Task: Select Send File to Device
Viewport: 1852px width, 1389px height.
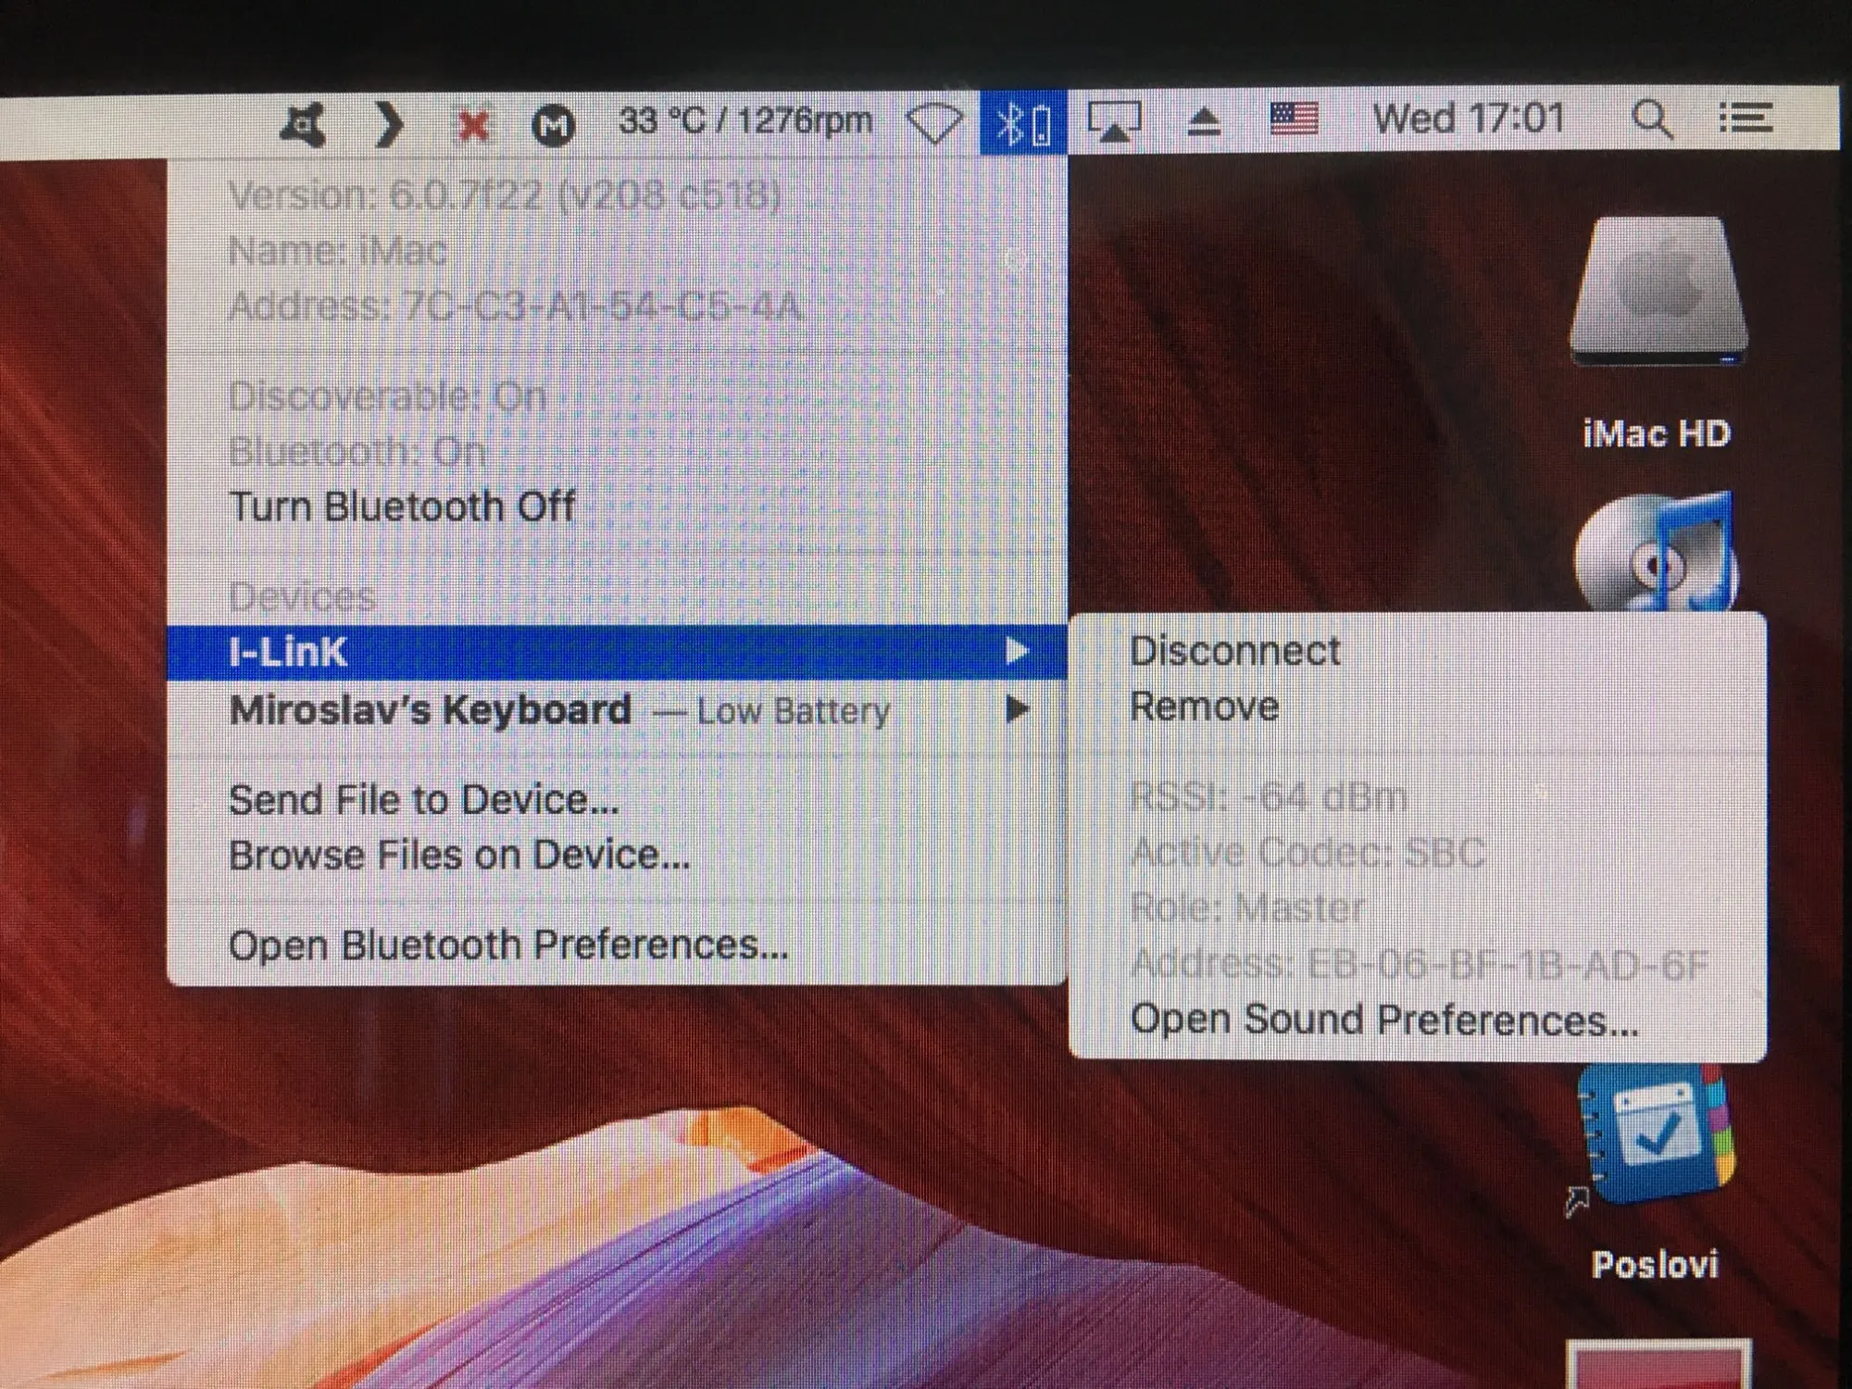Action: (423, 800)
